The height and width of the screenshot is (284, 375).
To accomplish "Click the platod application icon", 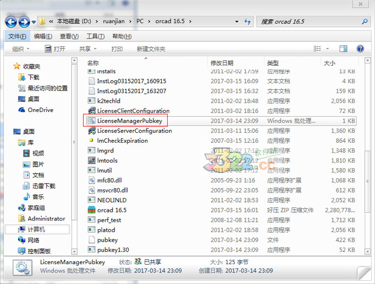I will tap(92, 230).
